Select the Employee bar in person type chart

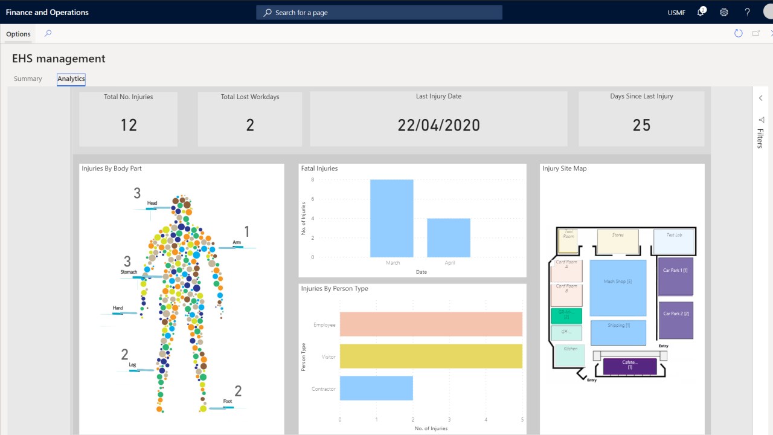click(x=431, y=324)
